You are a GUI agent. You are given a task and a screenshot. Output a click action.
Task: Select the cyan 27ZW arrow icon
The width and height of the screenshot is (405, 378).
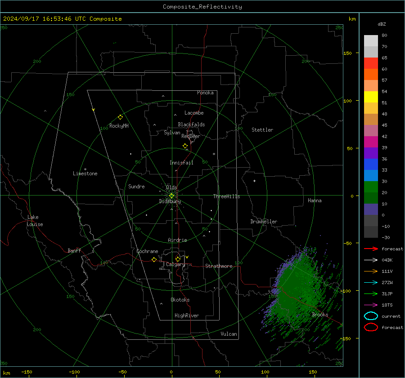(x=371, y=283)
